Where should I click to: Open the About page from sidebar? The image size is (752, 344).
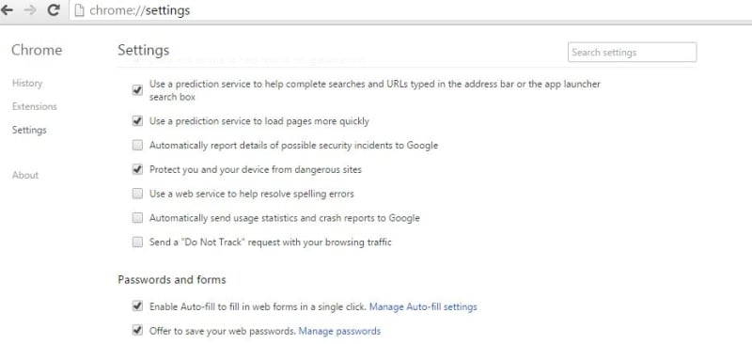(25, 175)
